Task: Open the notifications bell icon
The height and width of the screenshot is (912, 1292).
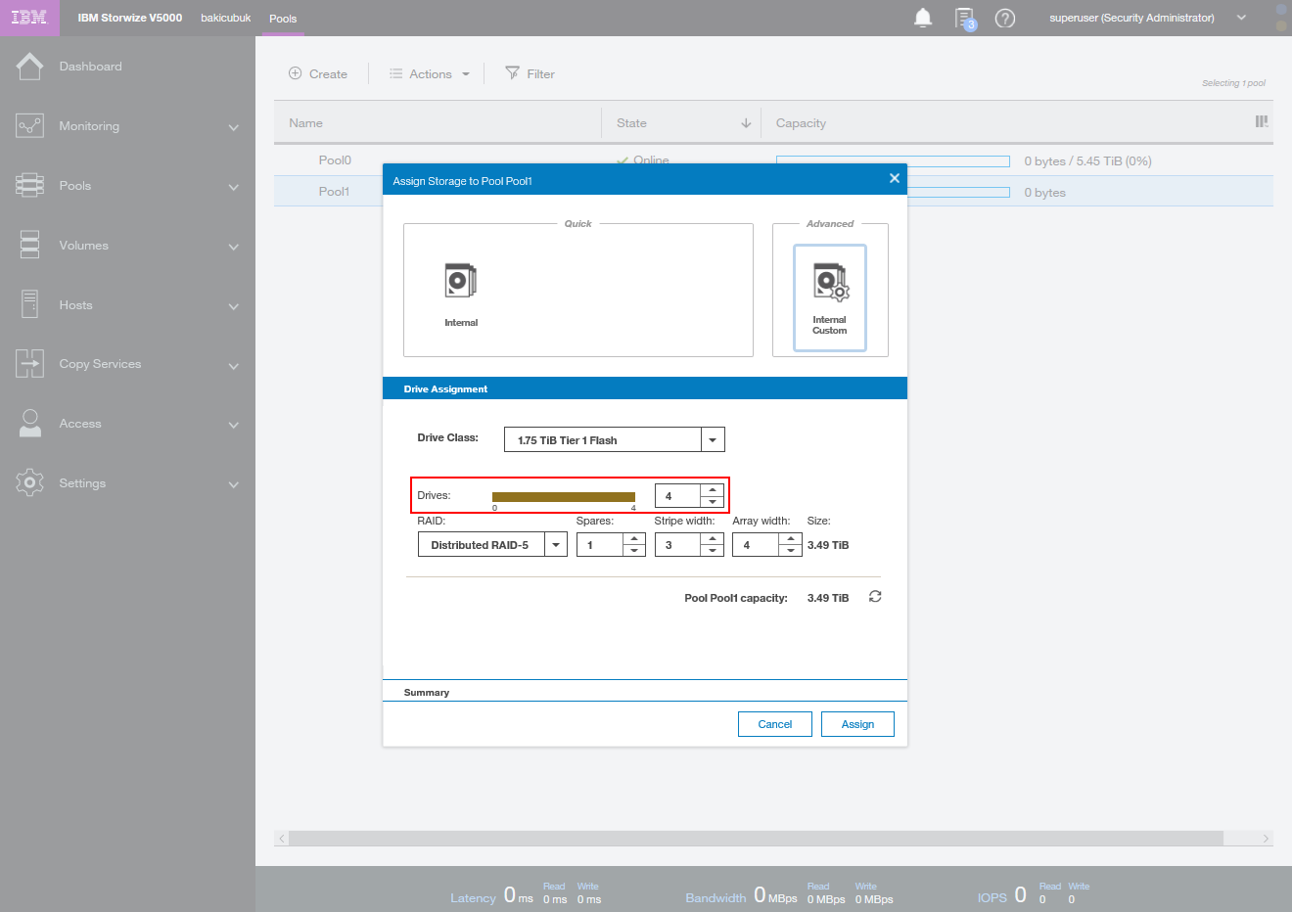Action: [923, 18]
